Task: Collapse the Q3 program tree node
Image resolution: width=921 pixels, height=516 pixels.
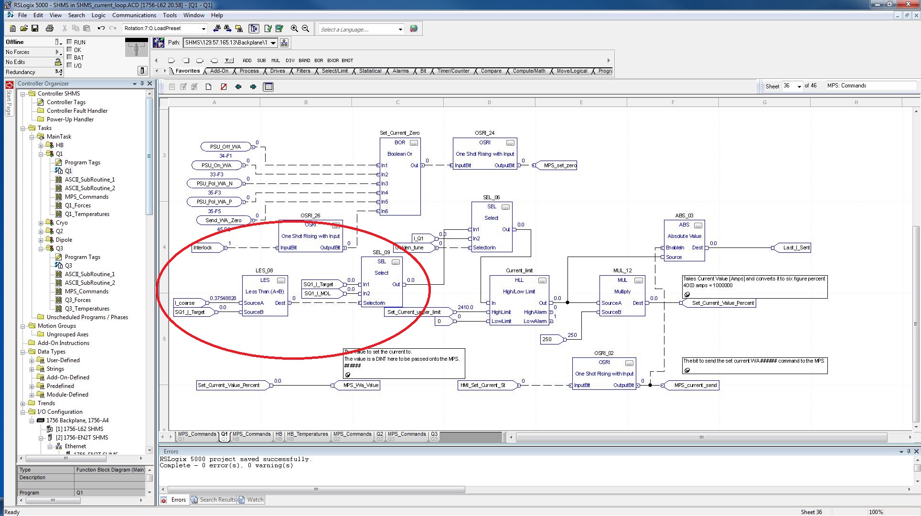Action: [41, 248]
